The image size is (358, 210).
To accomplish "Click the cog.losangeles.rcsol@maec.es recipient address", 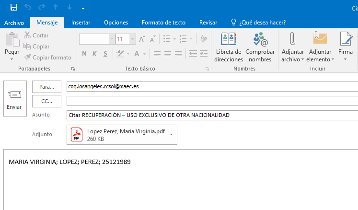I will pyautogui.click(x=104, y=86).
